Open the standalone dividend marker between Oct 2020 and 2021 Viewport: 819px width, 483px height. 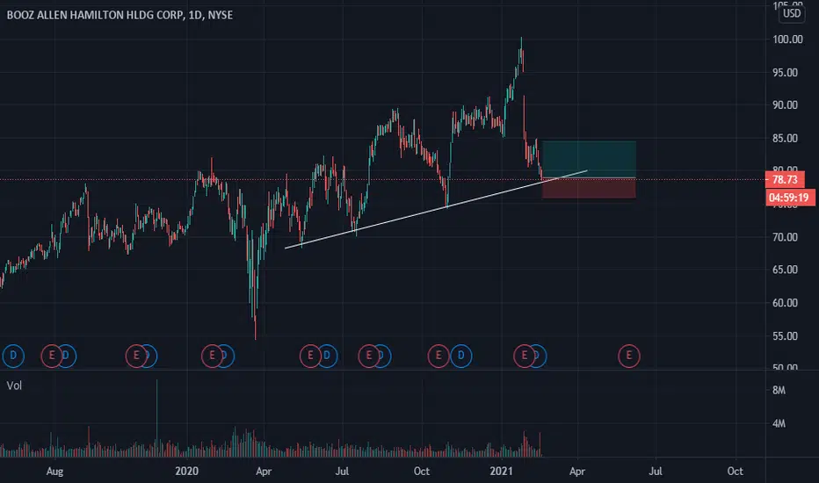(461, 357)
